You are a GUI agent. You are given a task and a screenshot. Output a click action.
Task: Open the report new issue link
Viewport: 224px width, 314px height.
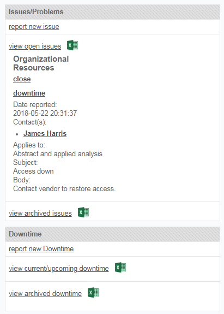coord(34,27)
